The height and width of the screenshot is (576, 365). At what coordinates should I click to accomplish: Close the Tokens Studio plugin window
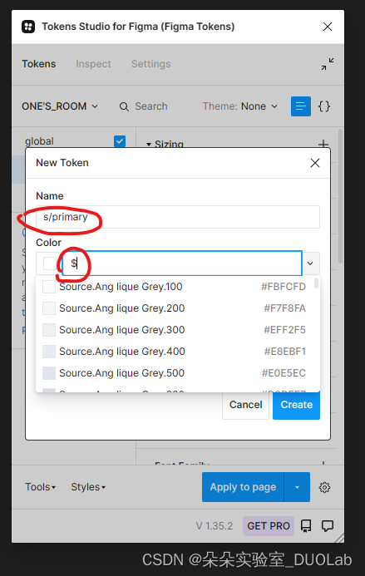coord(327,27)
